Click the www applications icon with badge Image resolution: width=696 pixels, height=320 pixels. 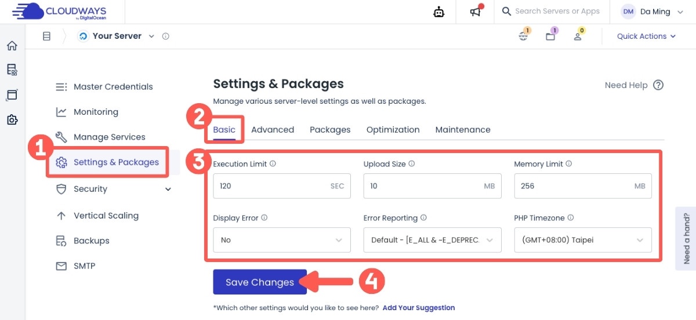523,36
